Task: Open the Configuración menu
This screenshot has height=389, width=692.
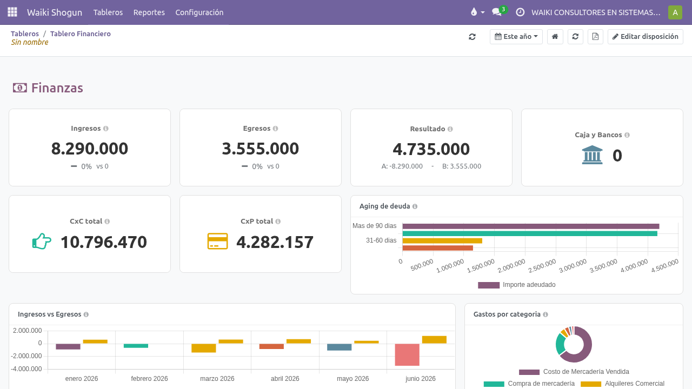Action: click(199, 12)
